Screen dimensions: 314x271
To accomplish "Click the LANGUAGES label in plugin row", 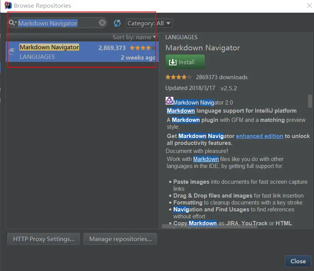I will (37, 57).
